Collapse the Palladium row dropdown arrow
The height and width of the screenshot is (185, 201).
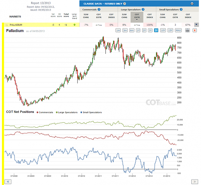tap(196, 25)
